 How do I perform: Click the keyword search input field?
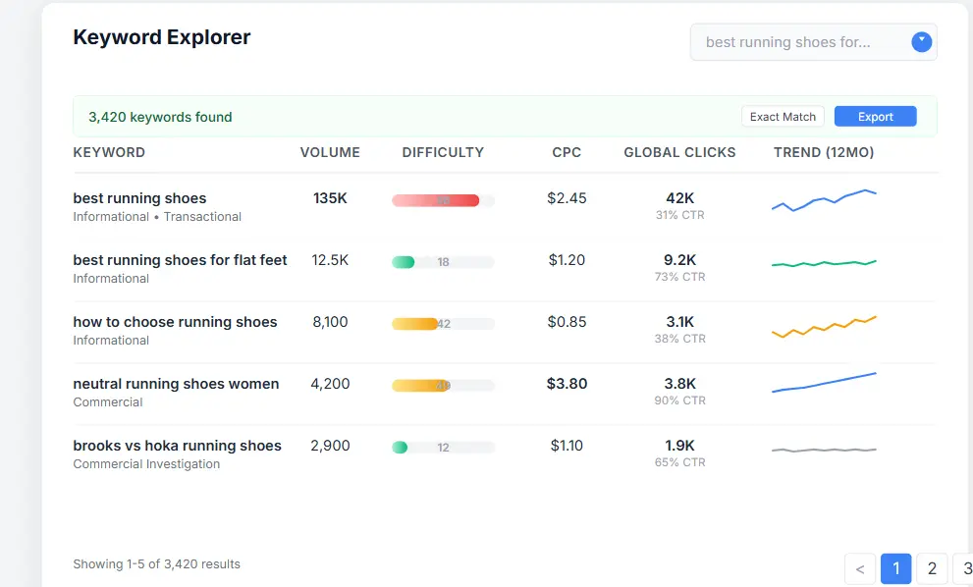tap(814, 42)
